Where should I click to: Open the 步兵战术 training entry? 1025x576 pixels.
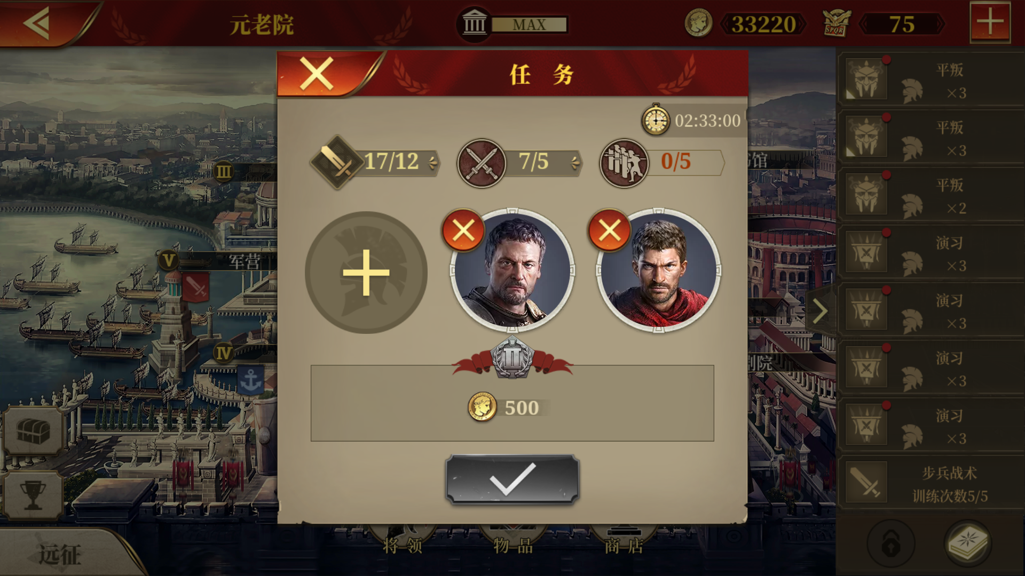coord(930,484)
